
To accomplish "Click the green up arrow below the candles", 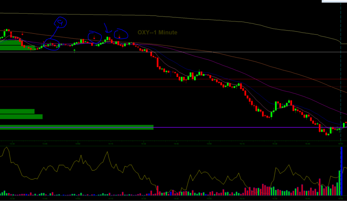I will (x=75, y=51).
